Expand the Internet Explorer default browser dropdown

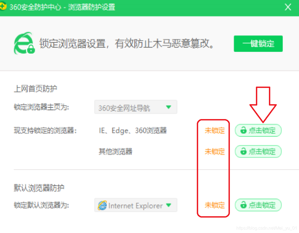point(136,205)
